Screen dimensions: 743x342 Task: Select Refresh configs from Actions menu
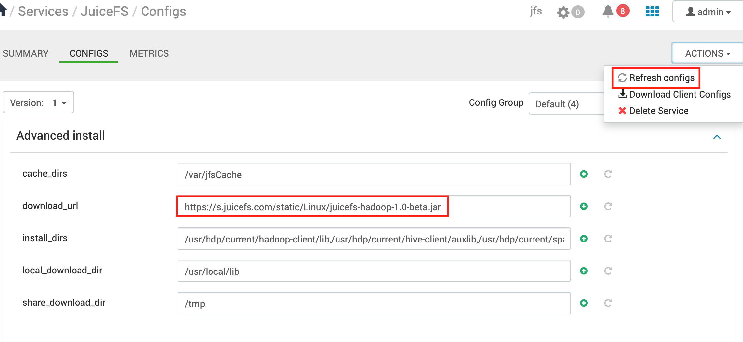tap(656, 78)
